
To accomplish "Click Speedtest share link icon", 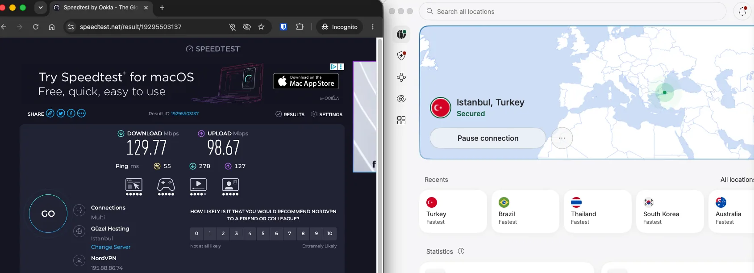I will pyautogui.click(x=50, y=113).
